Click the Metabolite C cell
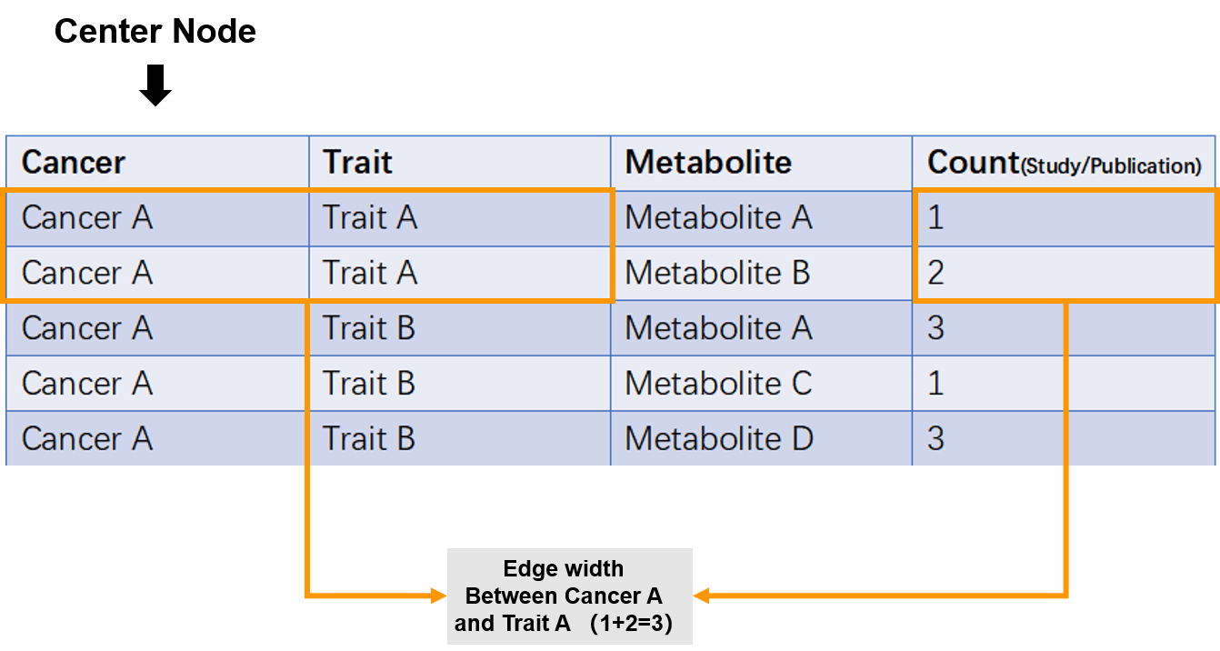 coord(761,384)
